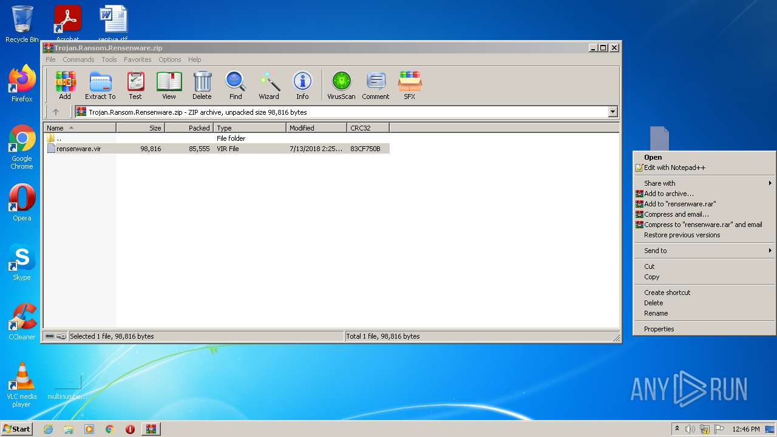
Task: Select the rensenware.vir file row
Action: coord(217,149)
